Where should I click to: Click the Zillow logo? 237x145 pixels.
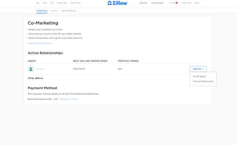click(x=117, y=3)
